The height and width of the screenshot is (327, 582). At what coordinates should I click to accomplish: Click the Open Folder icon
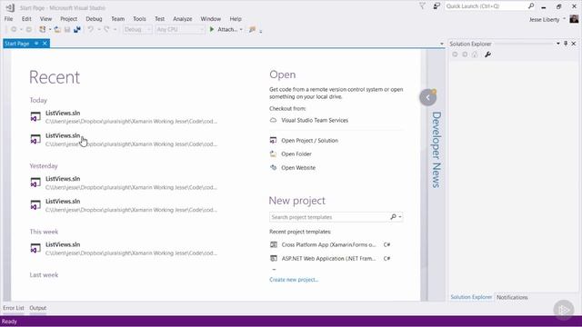click(273, 154)
